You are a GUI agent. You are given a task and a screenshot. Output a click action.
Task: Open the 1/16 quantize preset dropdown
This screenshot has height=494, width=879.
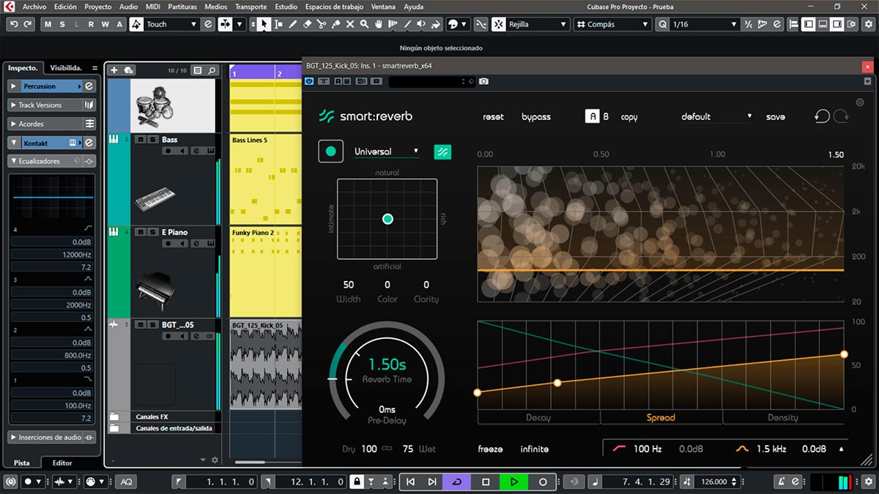705,24
